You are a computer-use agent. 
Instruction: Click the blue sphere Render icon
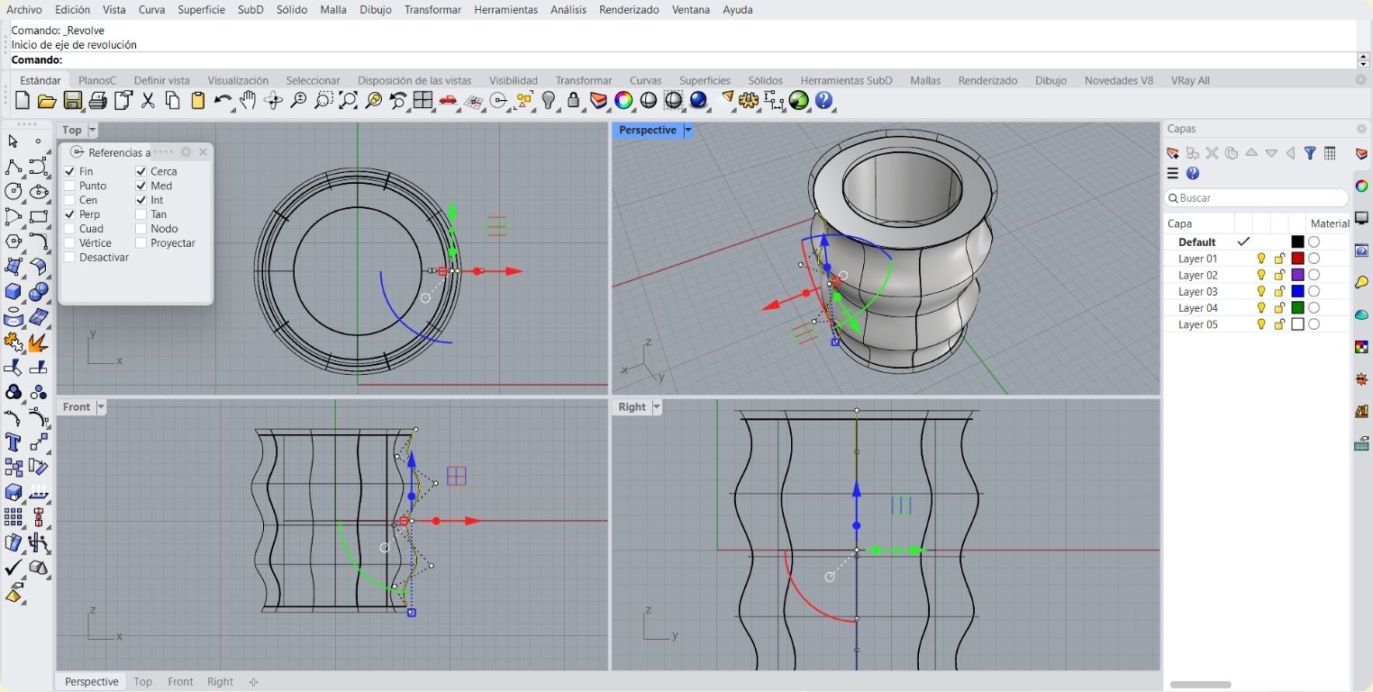point(698,101)
